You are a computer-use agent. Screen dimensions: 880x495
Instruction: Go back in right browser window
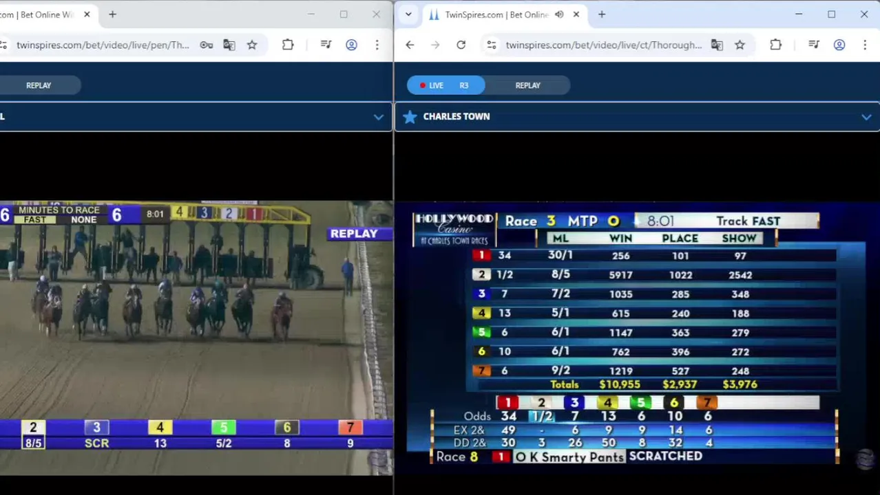click(410, 45)
